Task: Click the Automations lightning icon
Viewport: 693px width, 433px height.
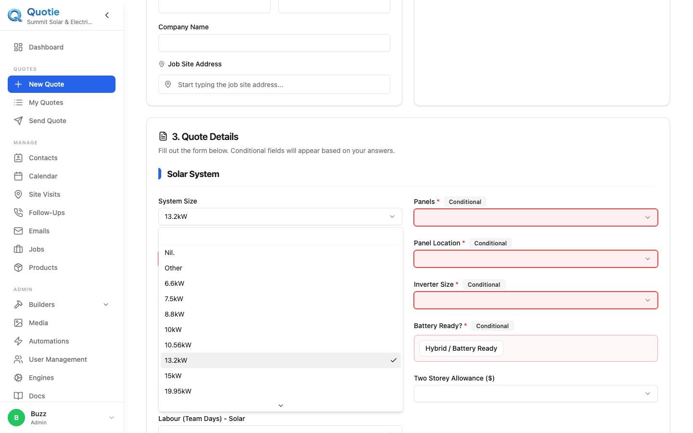Action: point(18,341)
